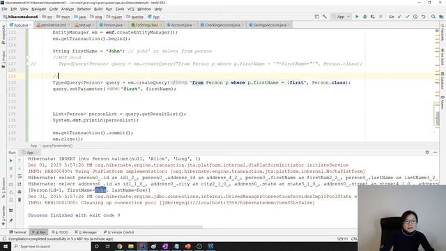Pin the Run tab
The width and height of the screenshot is (446, 251).
click(x=11, y=220)
